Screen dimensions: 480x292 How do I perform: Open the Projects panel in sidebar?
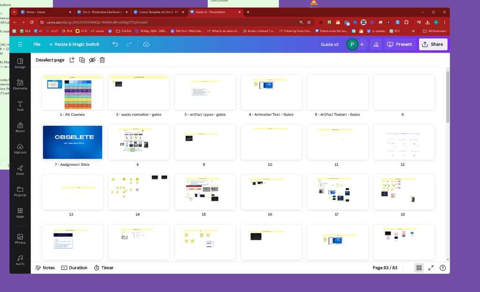20,192
